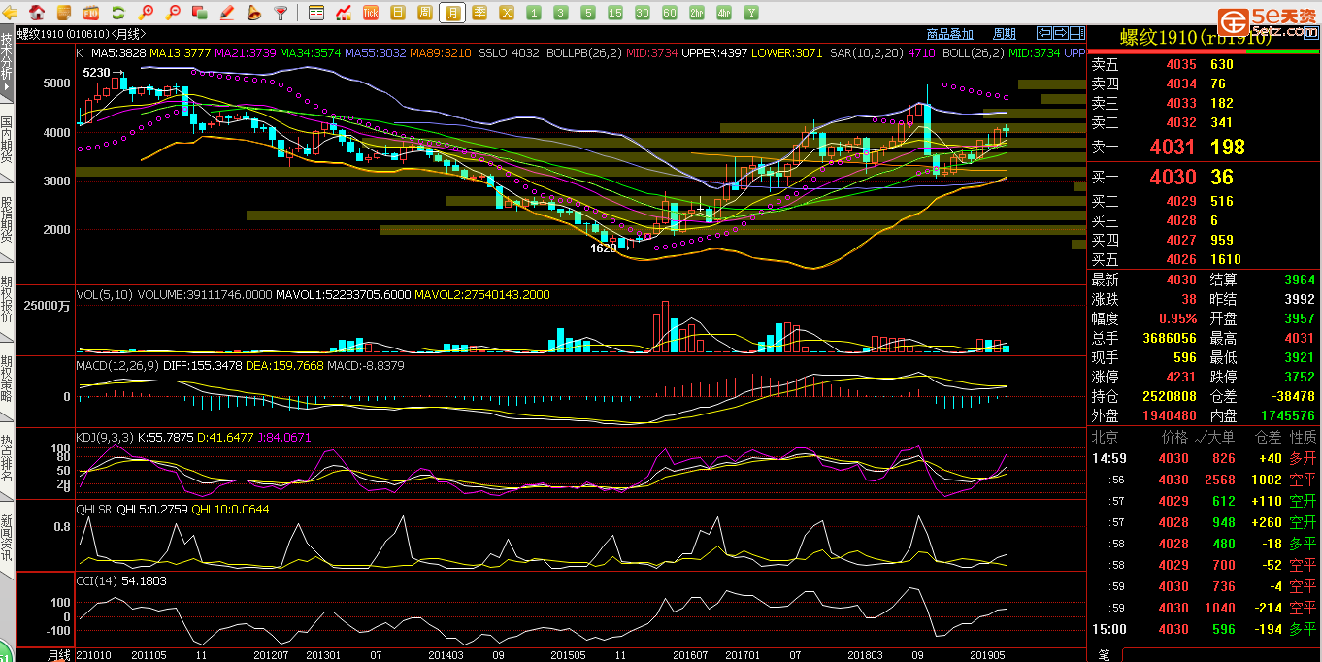Toggle the side panel layout icon
The height and width of the screenshot is (662, 1322).
coord(1075,33)
